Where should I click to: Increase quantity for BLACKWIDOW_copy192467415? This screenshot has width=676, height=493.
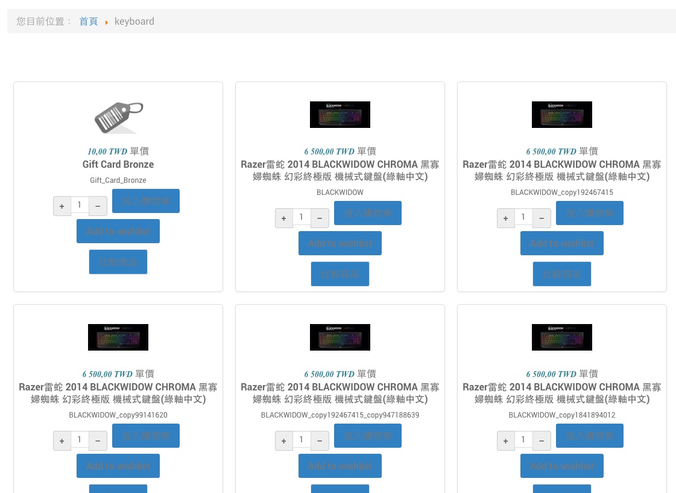click(x=506, y=218)
